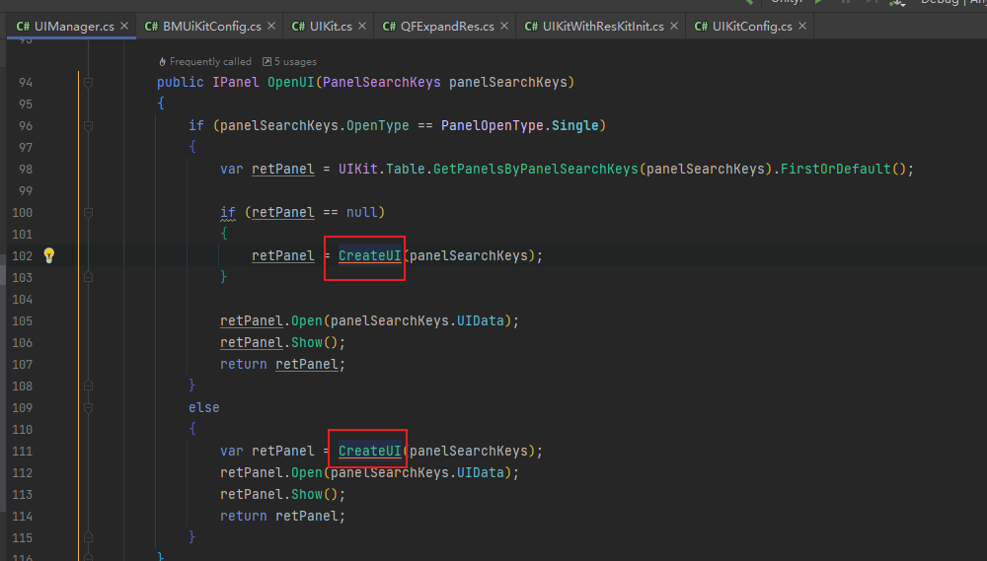The width and height of the screenshot is (987, 561).
Task: Click CreateUI call on line 111
Action: click(369, 451)
